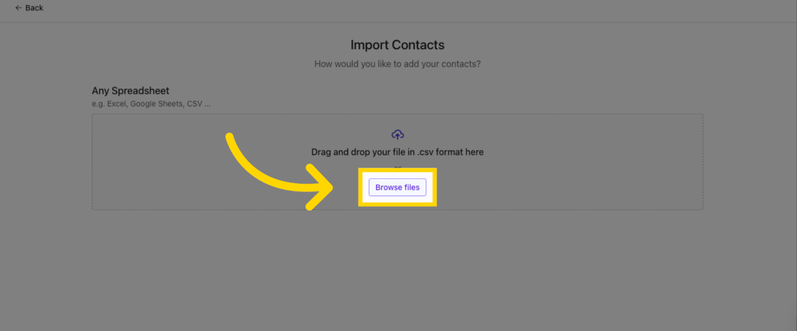Click the 'How would you like' subtitle

(397, 64)
